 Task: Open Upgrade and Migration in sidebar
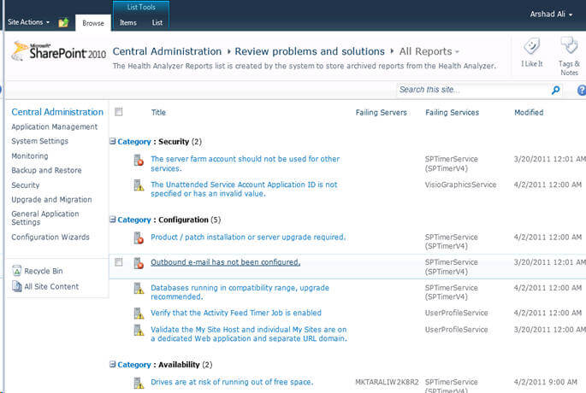[51, 200]
